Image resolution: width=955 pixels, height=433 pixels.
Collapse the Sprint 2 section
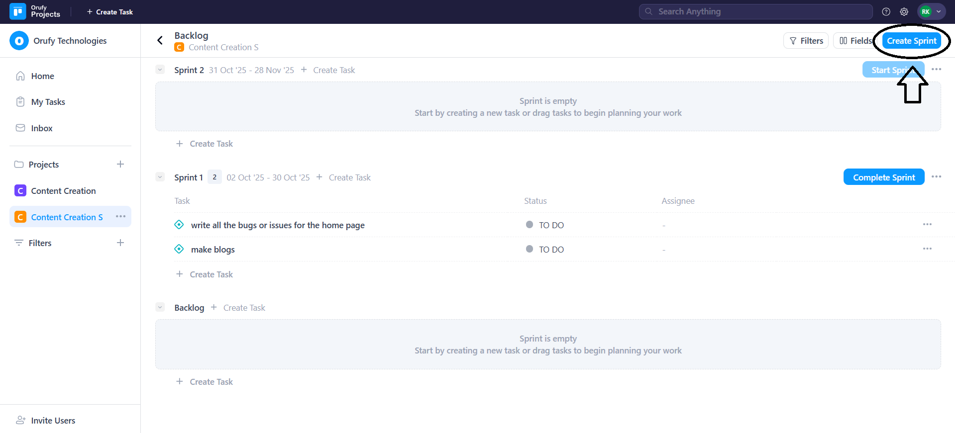(x=160, y=70)
